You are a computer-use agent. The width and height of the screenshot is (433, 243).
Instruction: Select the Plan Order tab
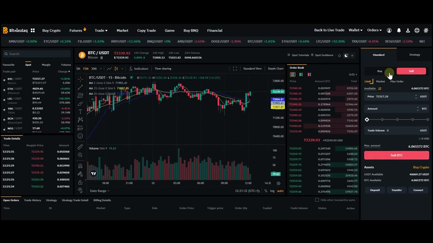point(397,81)
